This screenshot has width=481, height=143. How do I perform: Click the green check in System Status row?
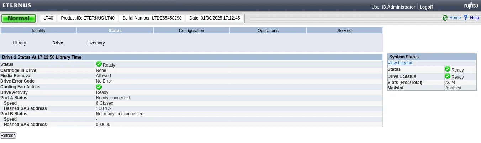point(448,69)
